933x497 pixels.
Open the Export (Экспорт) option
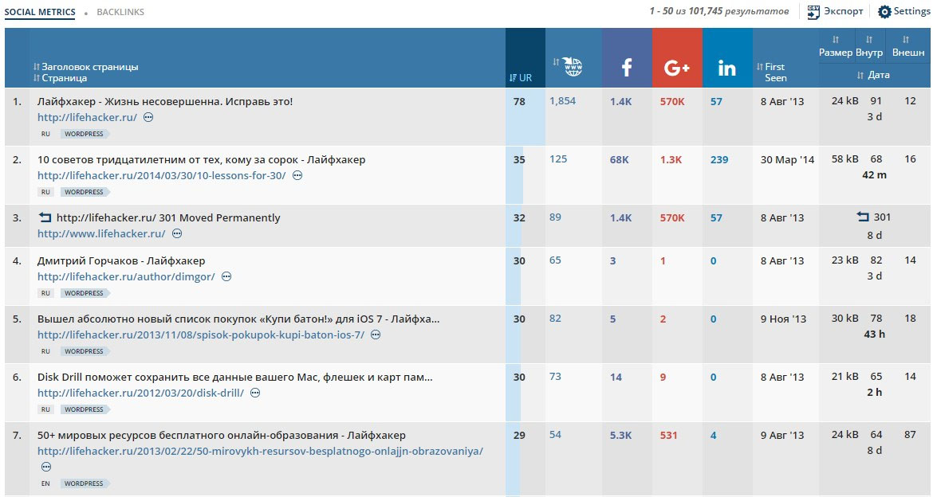tap(835, 11)
